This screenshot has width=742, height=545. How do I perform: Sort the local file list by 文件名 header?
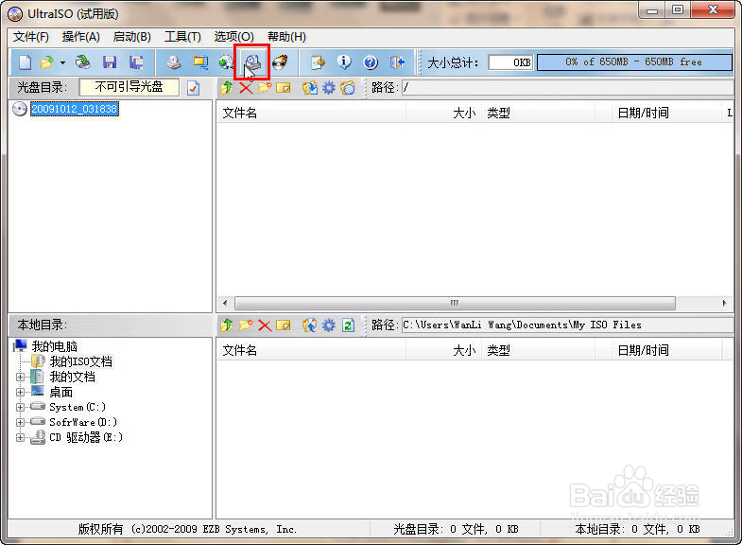[311, 351]
